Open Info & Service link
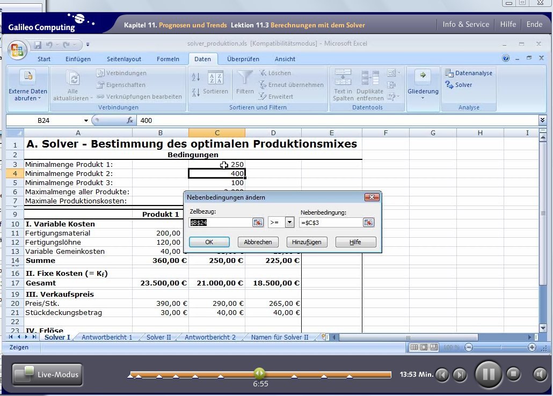553x396 pixels. click(x=466, y=24)
